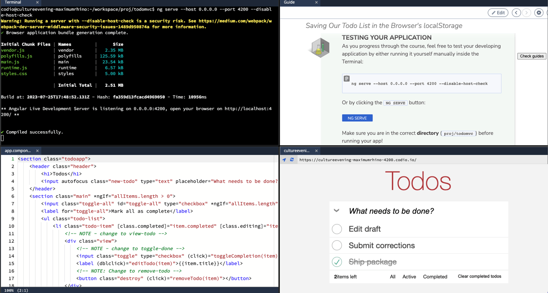The width and height of the screenshot is (548, 293).
Task: Clear completed todos
Action: click(479, 277)
